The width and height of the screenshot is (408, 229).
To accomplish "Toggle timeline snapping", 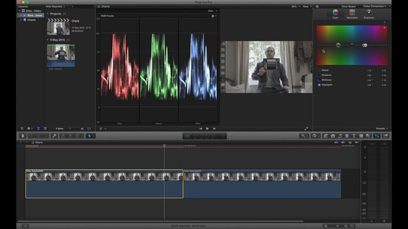I will [x=357, y=142].
